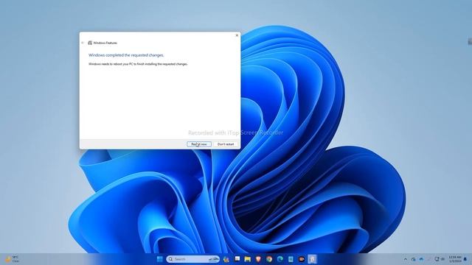
Task: Open the clock and date flyout
Action: (455, 259)
